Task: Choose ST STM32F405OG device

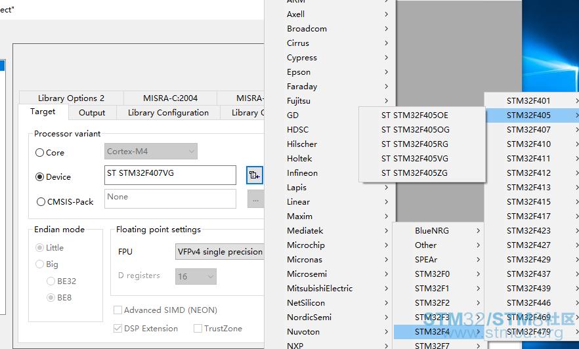Action: click(421, 129)
